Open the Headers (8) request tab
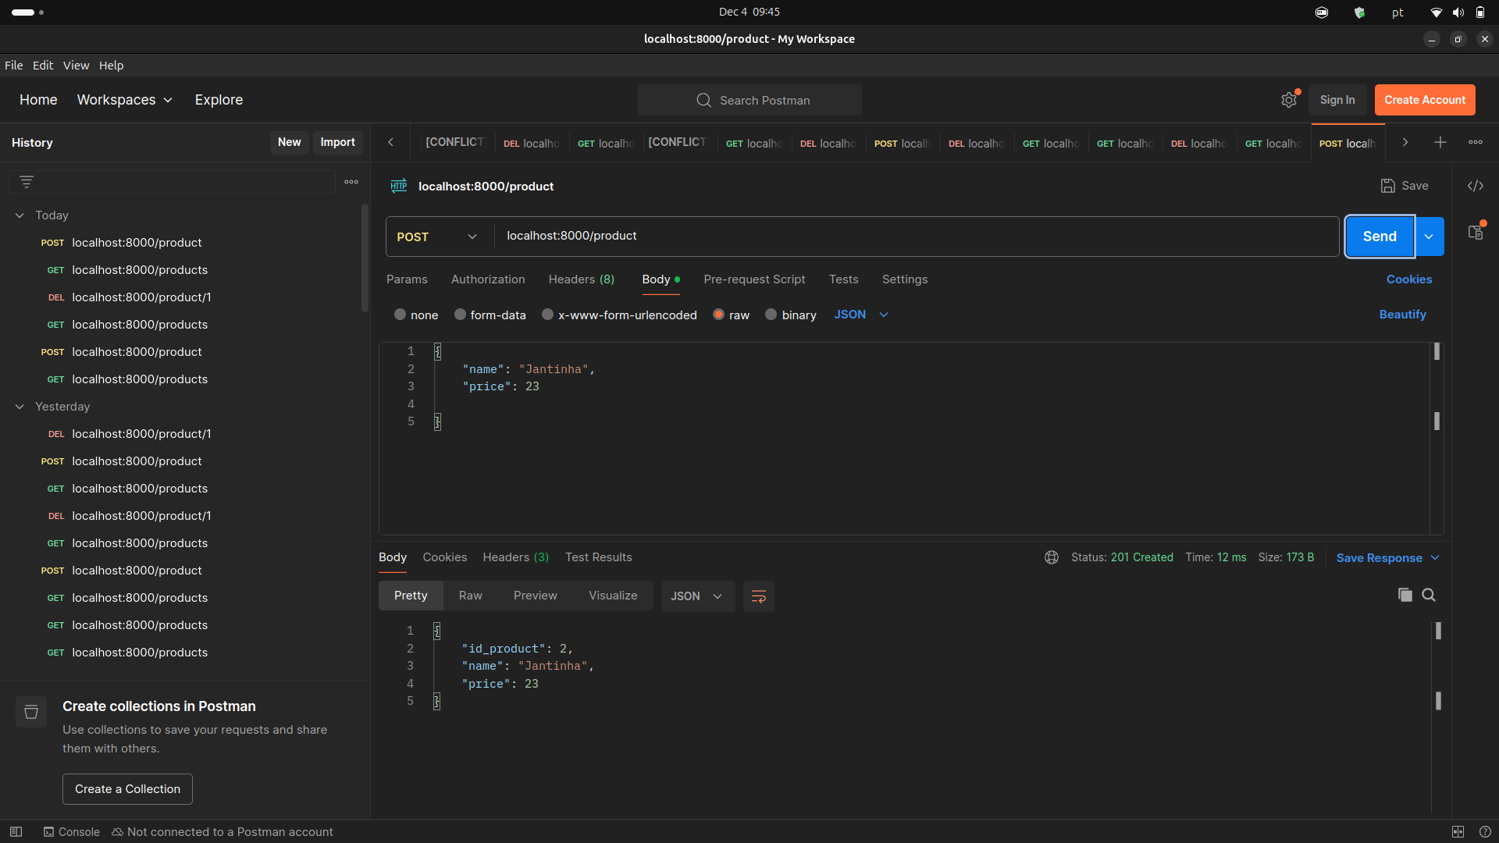 tap(581, 279)
